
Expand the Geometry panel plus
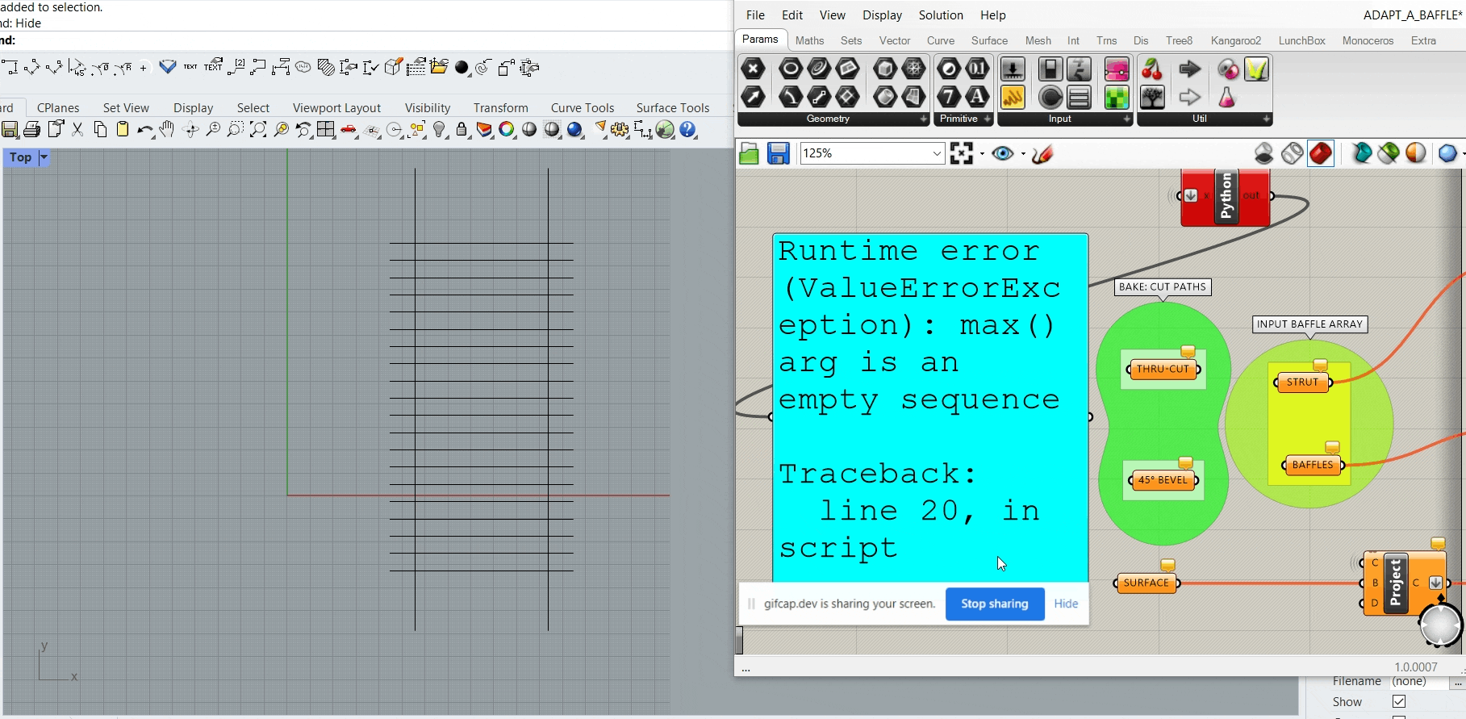924,119
